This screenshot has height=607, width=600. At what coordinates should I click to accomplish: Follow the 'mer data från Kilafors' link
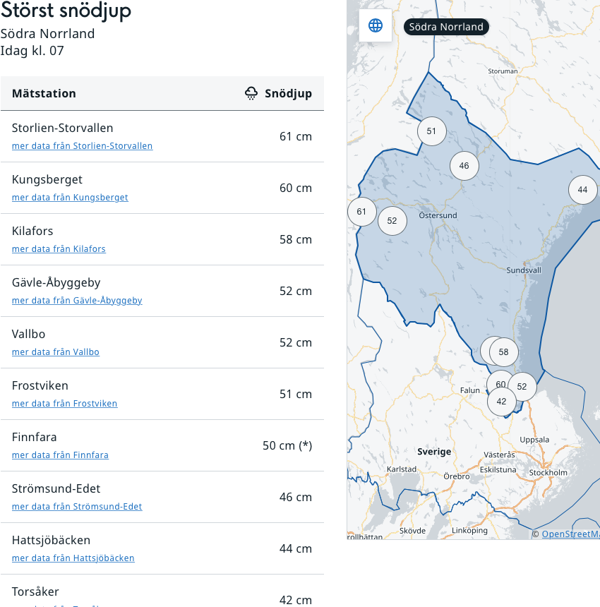click(59, 249)
